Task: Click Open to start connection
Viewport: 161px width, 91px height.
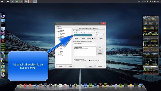Action: point(90,66)
